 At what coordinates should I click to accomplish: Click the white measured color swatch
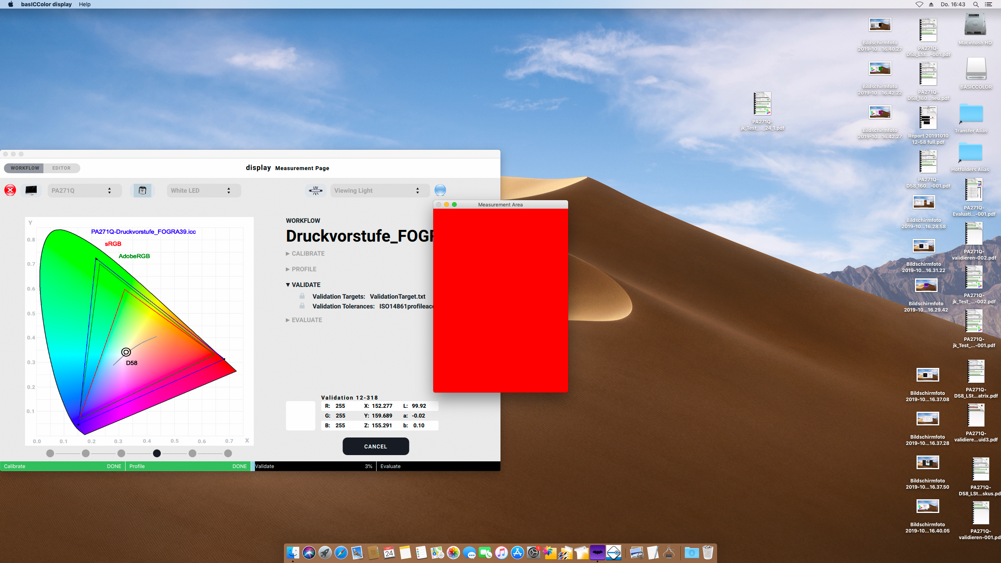[300, 416]
